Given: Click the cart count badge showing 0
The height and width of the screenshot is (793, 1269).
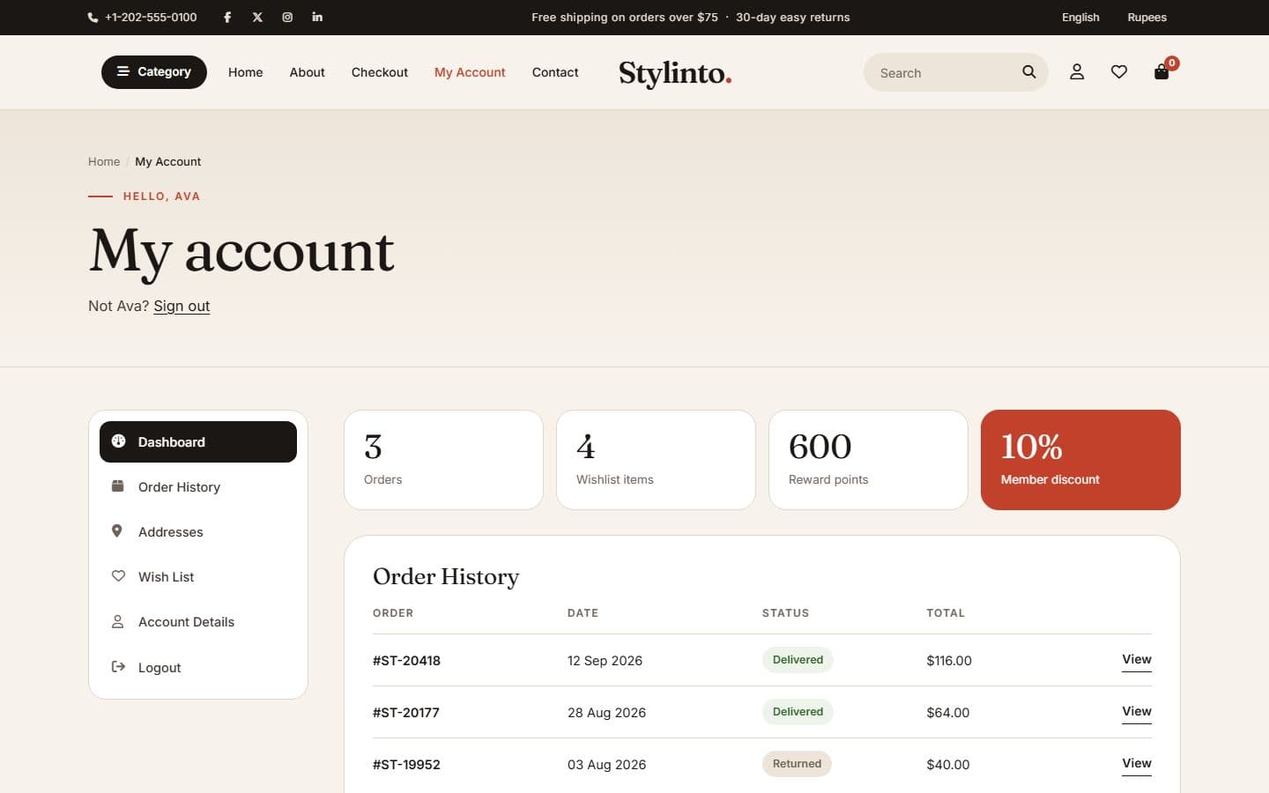Looking at the screenshot, I should 1172,63.
